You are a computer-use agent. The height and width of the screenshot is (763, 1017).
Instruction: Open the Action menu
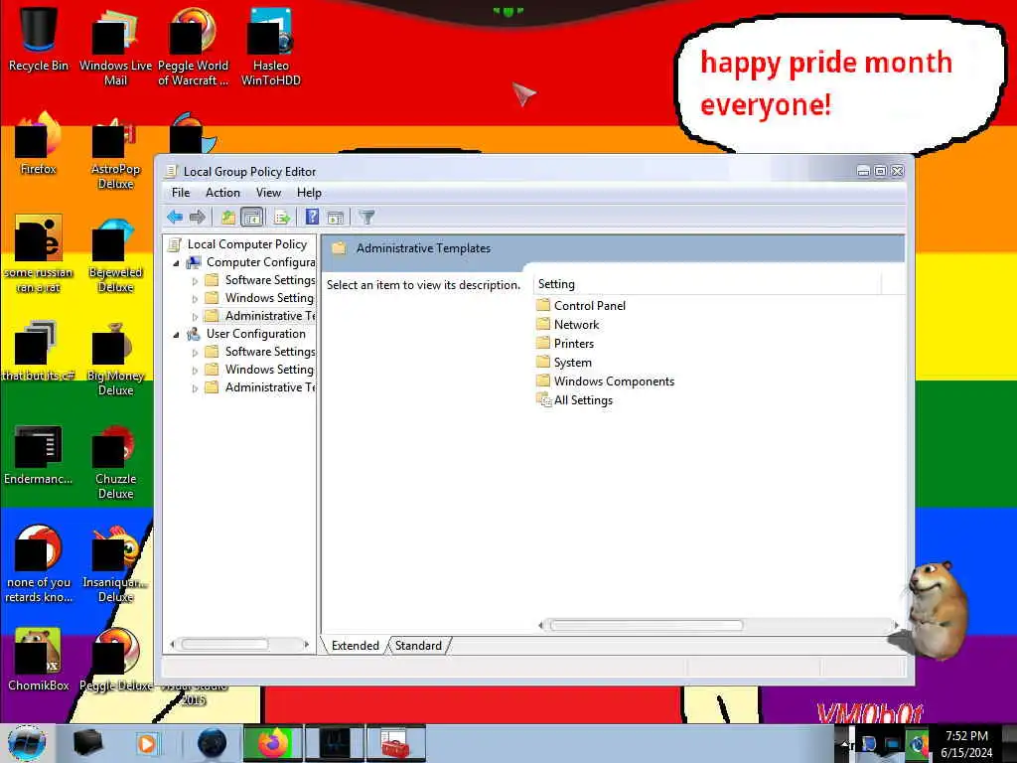tap(222, 193)
